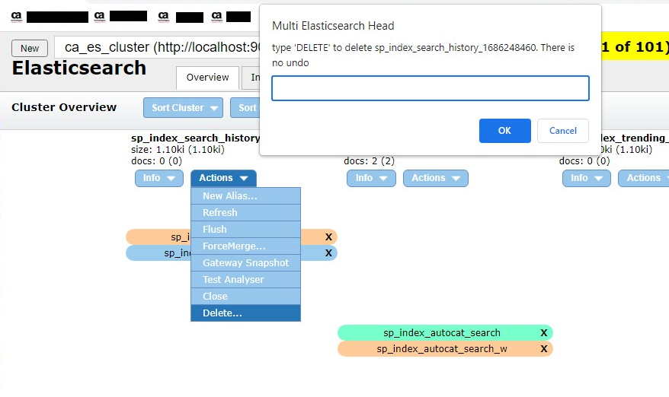This screenshot has width=669, height=397.
Task: Remove the blue search history alias with X
Action: tap(328, 253)
